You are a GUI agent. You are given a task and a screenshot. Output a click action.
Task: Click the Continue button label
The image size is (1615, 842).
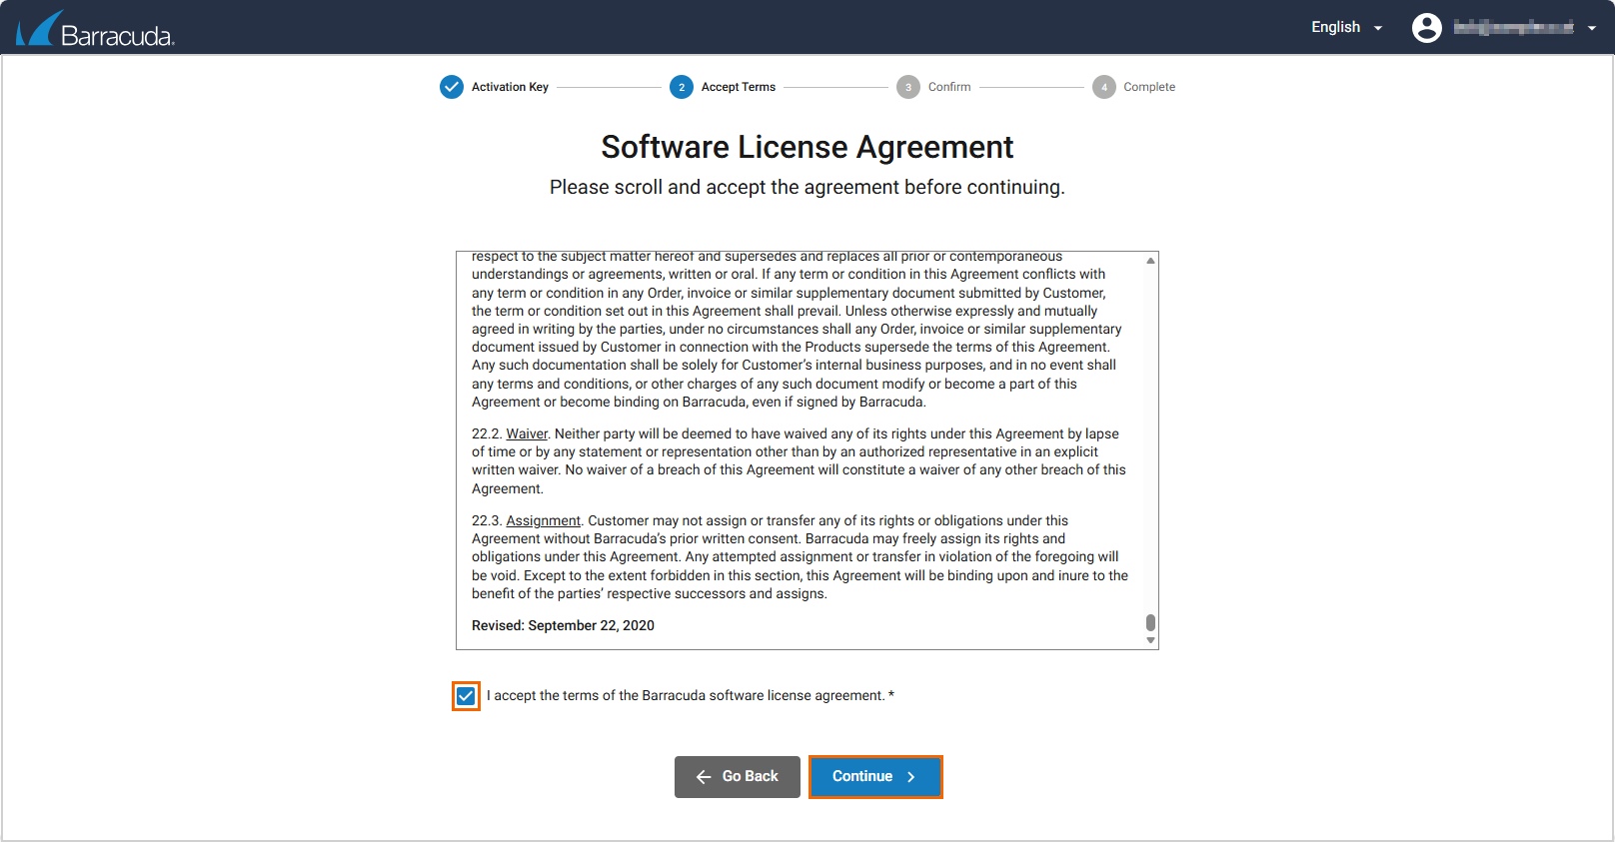tap(862, 776)
